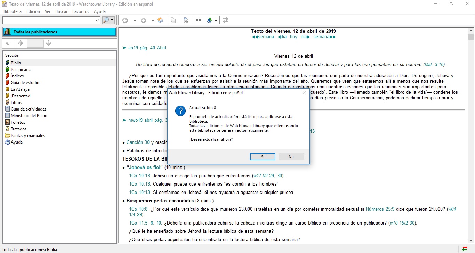
Task: Go to the Home page icon
Action: point(160,21)
